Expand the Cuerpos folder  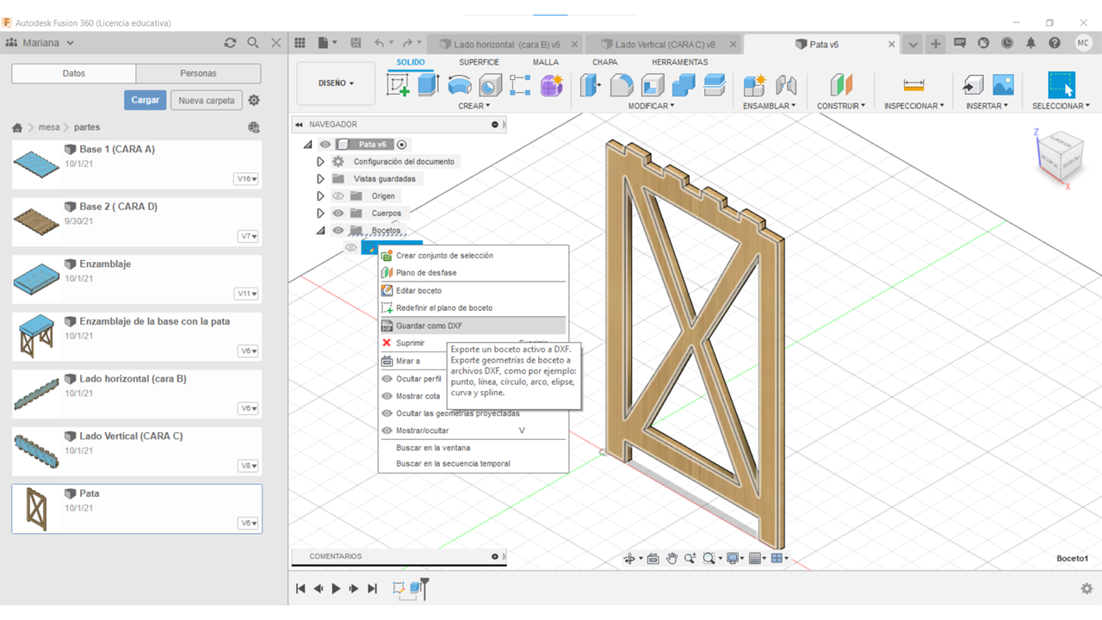click(x=320, y=214)
